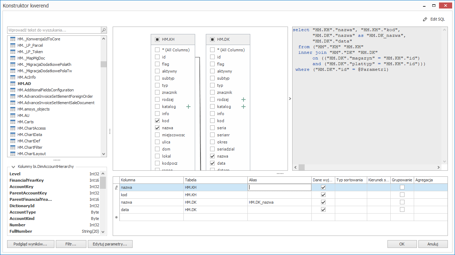Enable Grupowanie for the data row

coord(402,210)
